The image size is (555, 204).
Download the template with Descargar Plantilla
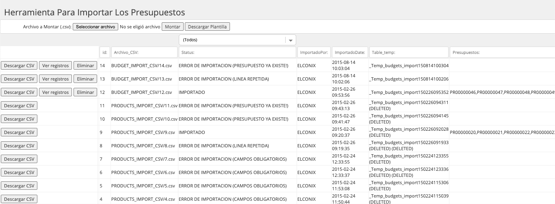(208, 27)
